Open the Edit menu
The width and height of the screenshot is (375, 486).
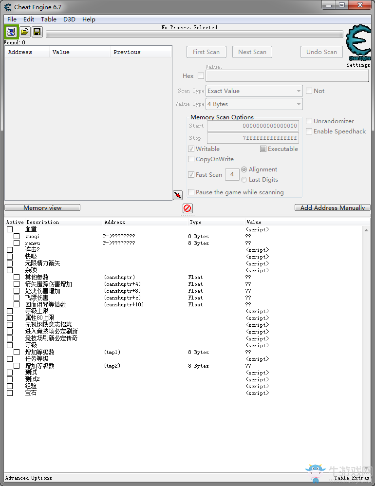[x=29, y=19]
